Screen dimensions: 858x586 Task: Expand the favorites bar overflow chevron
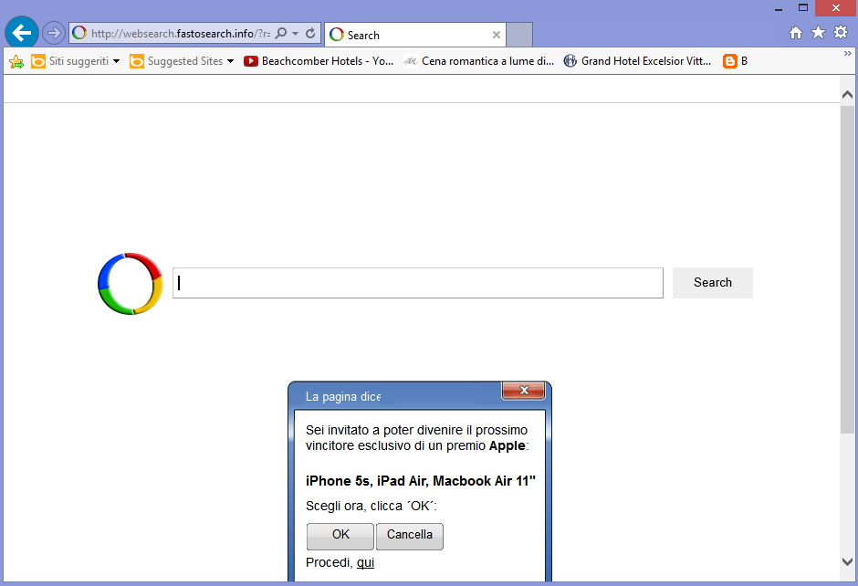(847, 54)
